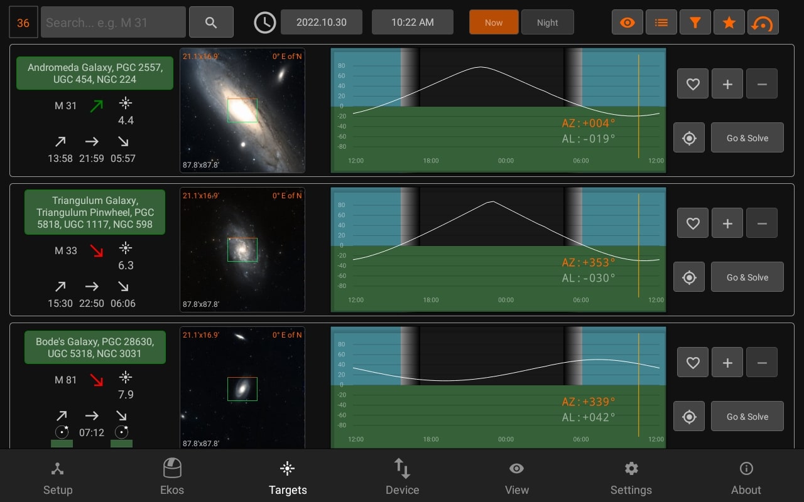The image size is (804, 502).
Task: Click transit time 07:12 for M 81
Action: coord(92,432)
